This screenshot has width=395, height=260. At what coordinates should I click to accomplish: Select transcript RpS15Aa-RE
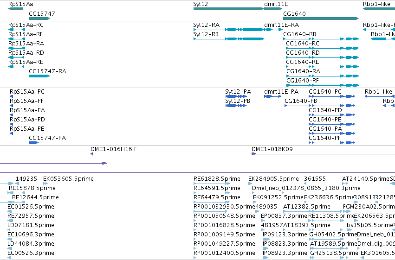pyautogui.click(x=16, y=67)
